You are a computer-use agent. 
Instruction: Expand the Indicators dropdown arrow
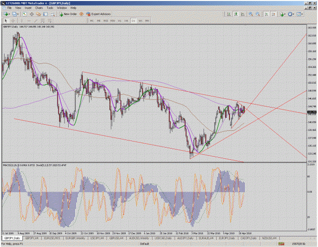pos(285,14)
